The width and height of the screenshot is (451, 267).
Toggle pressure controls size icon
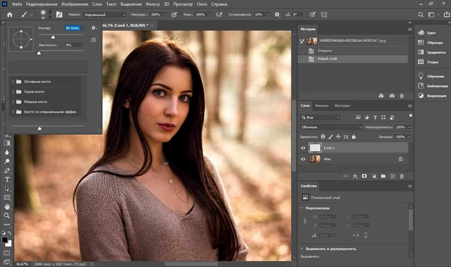313,15
